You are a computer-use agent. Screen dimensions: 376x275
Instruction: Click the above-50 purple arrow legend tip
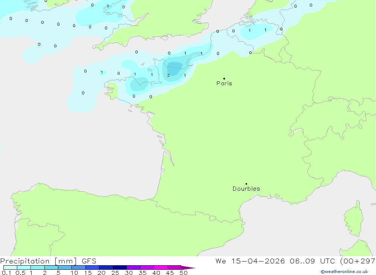point(188,267)
